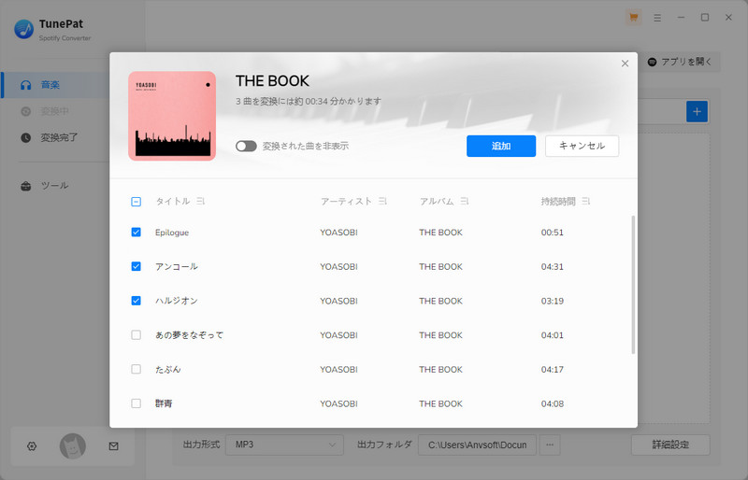The height and width of the screenshot is (480, 748).
Task: Click the shopping cart icon in title bar
Action: point(633,18)
